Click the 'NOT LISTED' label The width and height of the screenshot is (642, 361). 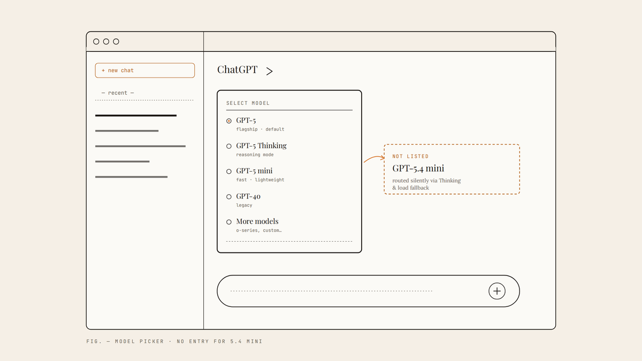point(410,157)
